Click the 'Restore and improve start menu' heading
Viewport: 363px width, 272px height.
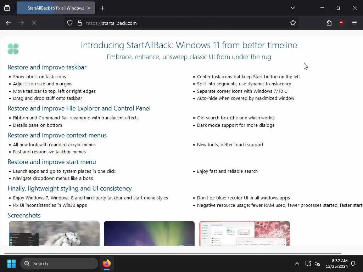pos(52,162)
